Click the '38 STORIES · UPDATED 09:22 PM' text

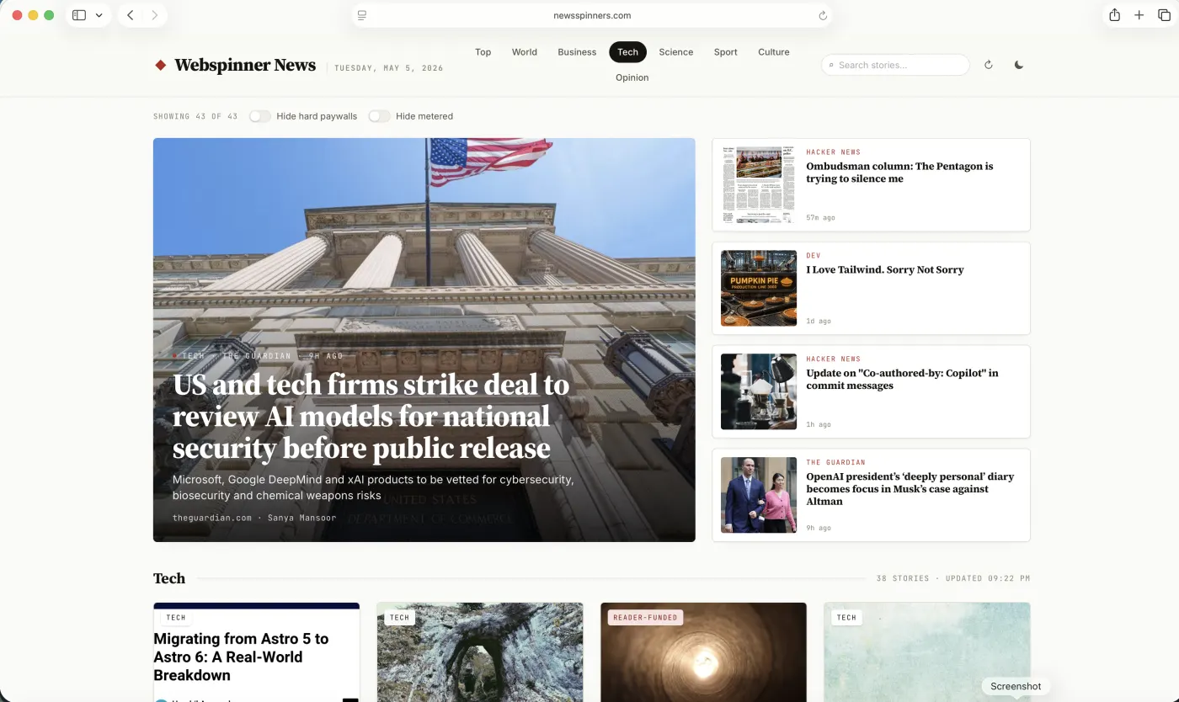click(x=953, y=578)
